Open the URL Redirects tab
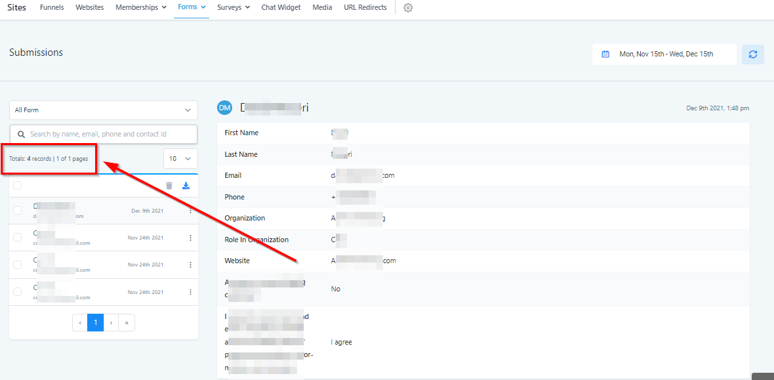 (x=365, y=8)
